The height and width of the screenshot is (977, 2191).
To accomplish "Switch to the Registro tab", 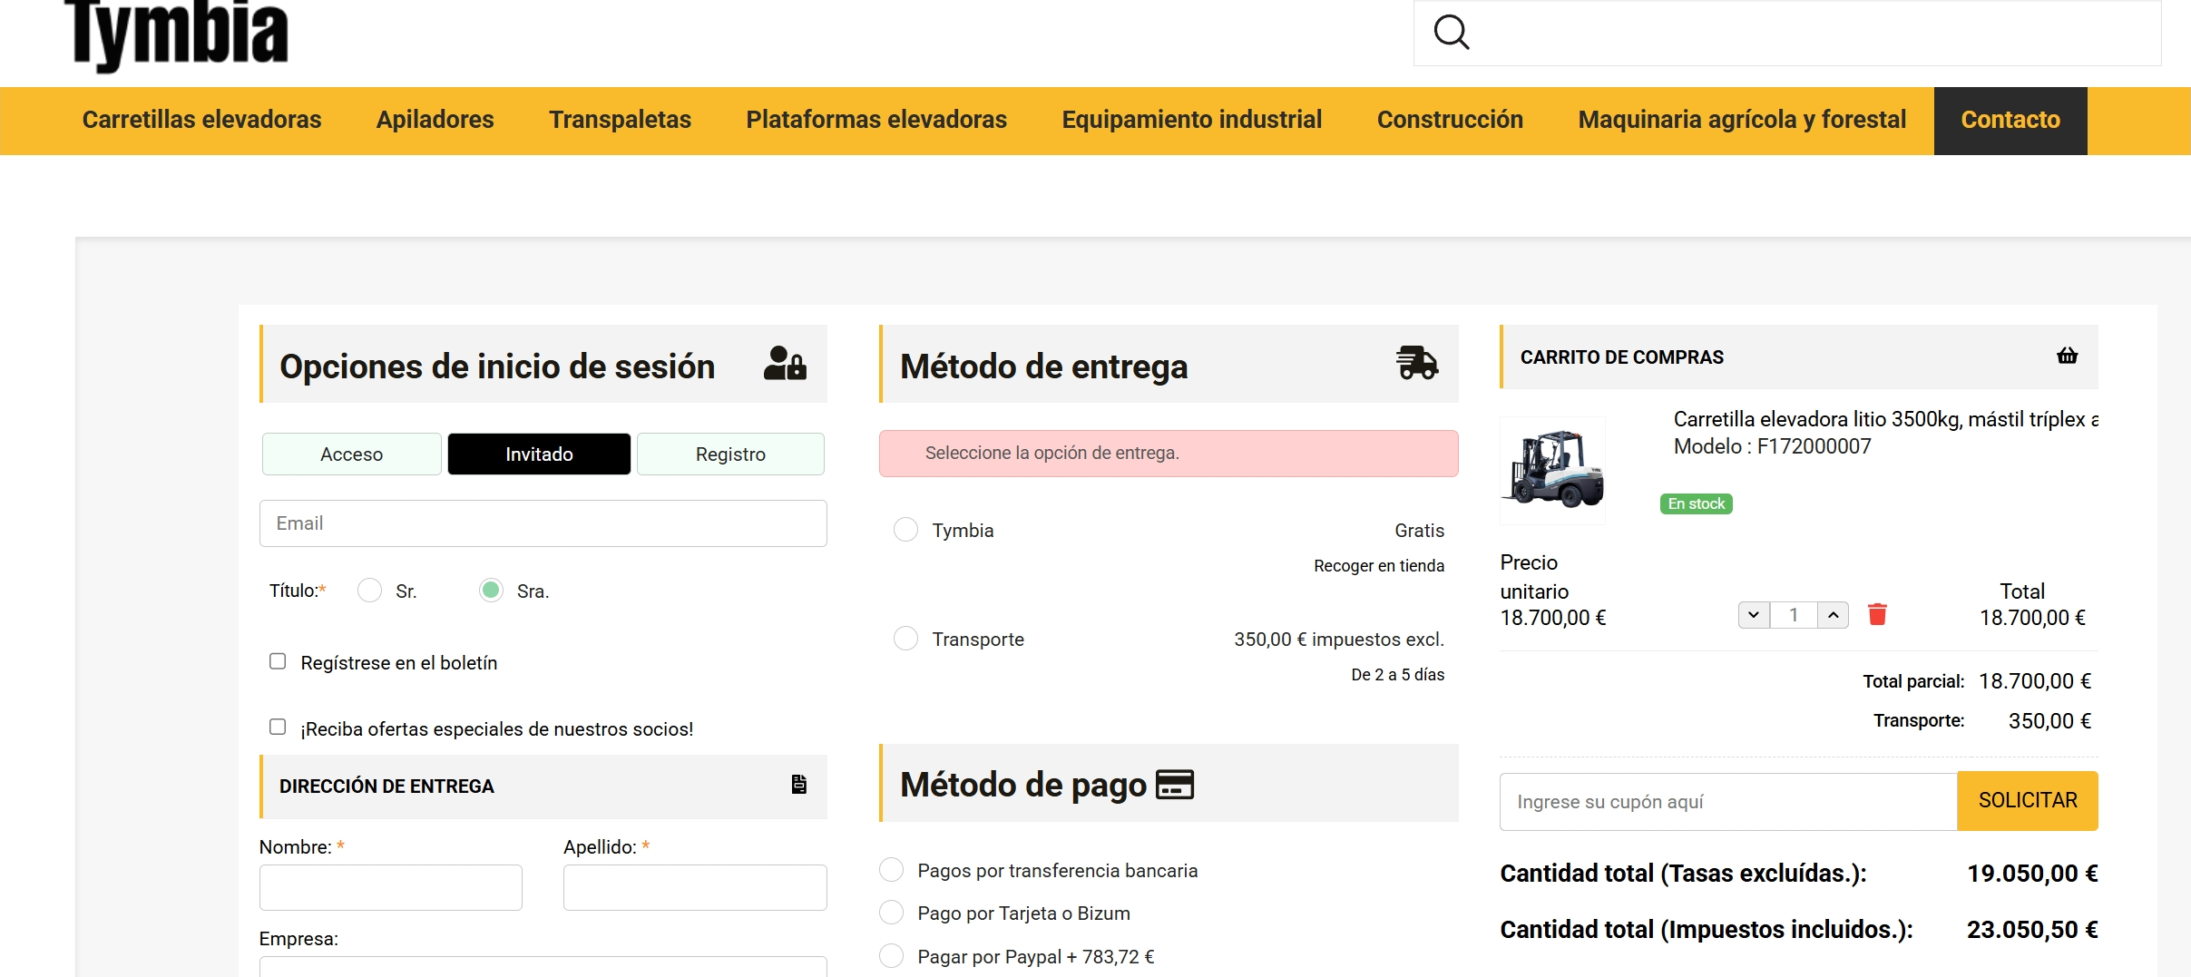I will (730, 454).
